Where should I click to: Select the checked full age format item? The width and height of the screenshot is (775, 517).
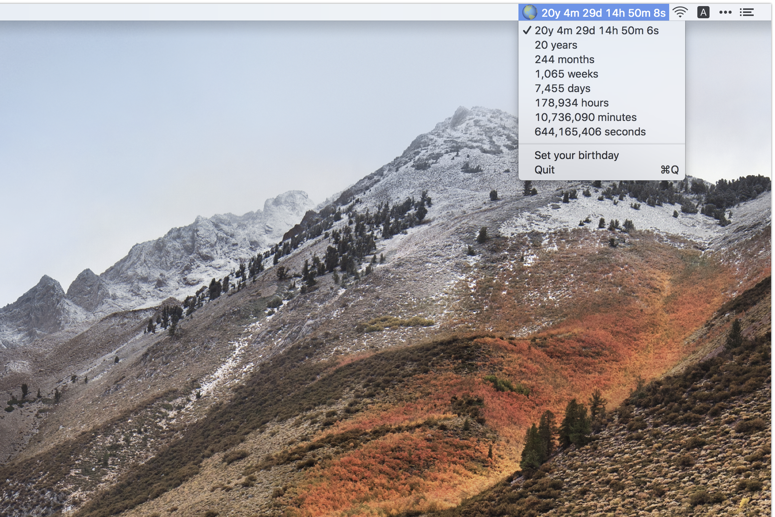(596, 30)
